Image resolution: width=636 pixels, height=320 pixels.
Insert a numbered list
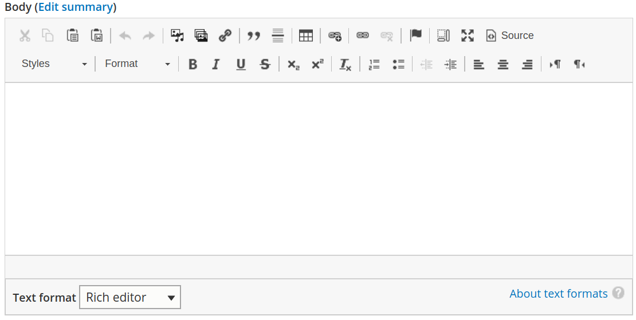tap(375, 64)
